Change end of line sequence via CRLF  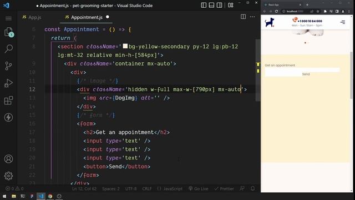pos(146,189)
